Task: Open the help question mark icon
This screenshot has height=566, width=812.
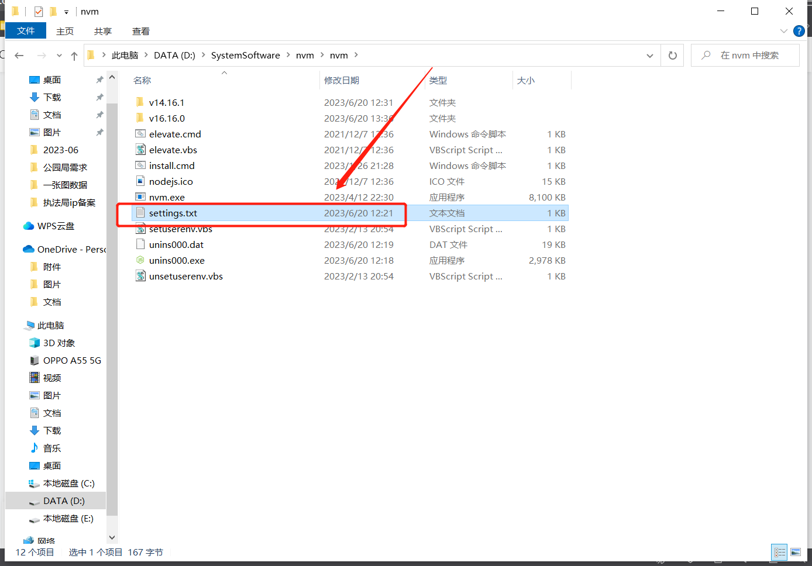Action: point(799,31)
